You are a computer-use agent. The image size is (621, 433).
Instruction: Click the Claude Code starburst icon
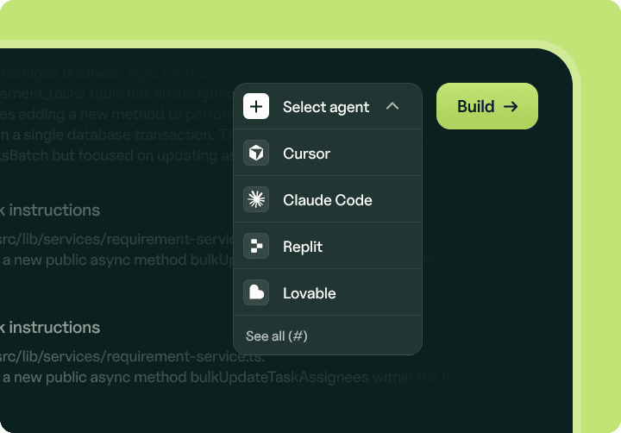coord(256,199)
